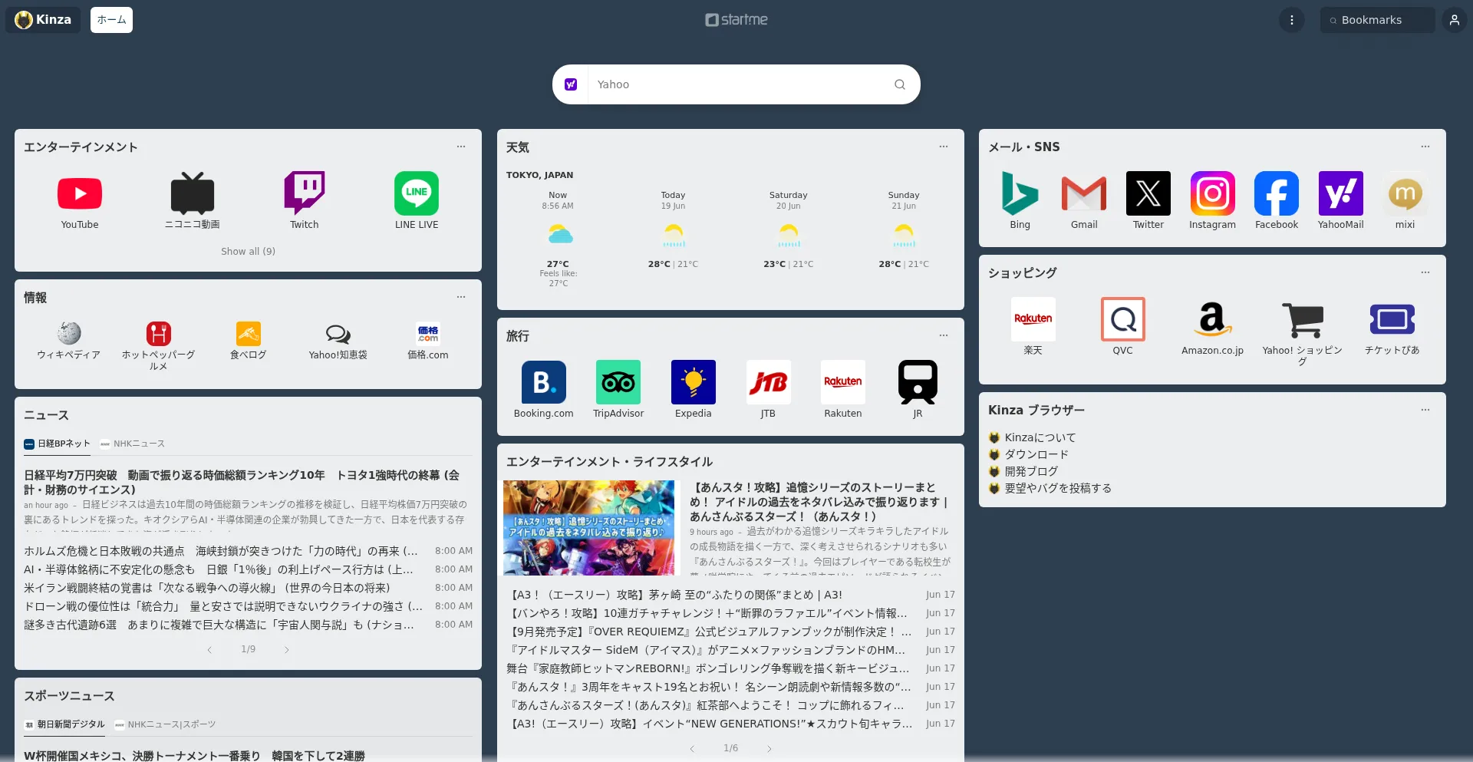Open the Instagram bookmark icon
This screenshot has width=1473, height=762.
pyautogui.click(x=1213, y=193)
